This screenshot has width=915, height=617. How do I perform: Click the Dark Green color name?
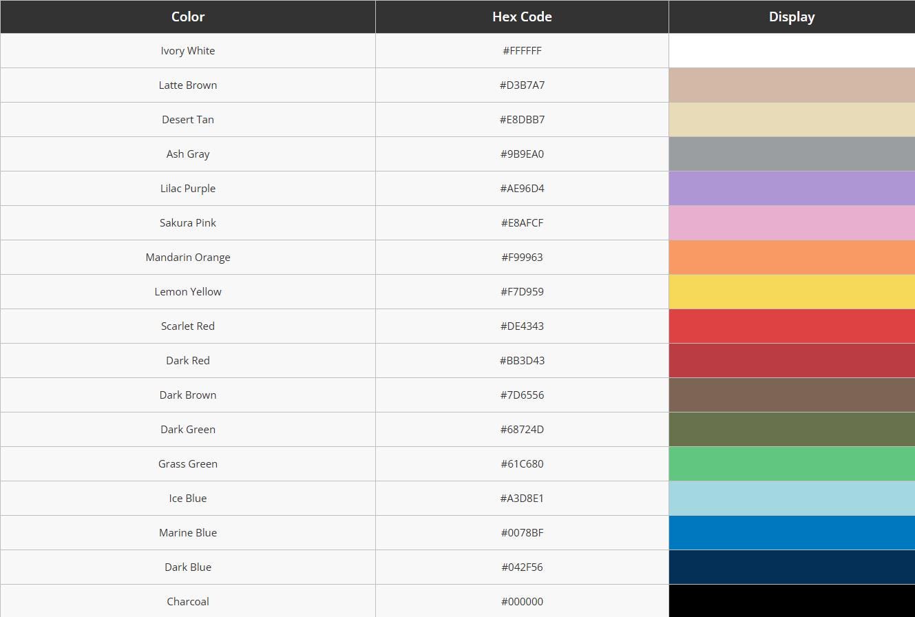(188, 430)
